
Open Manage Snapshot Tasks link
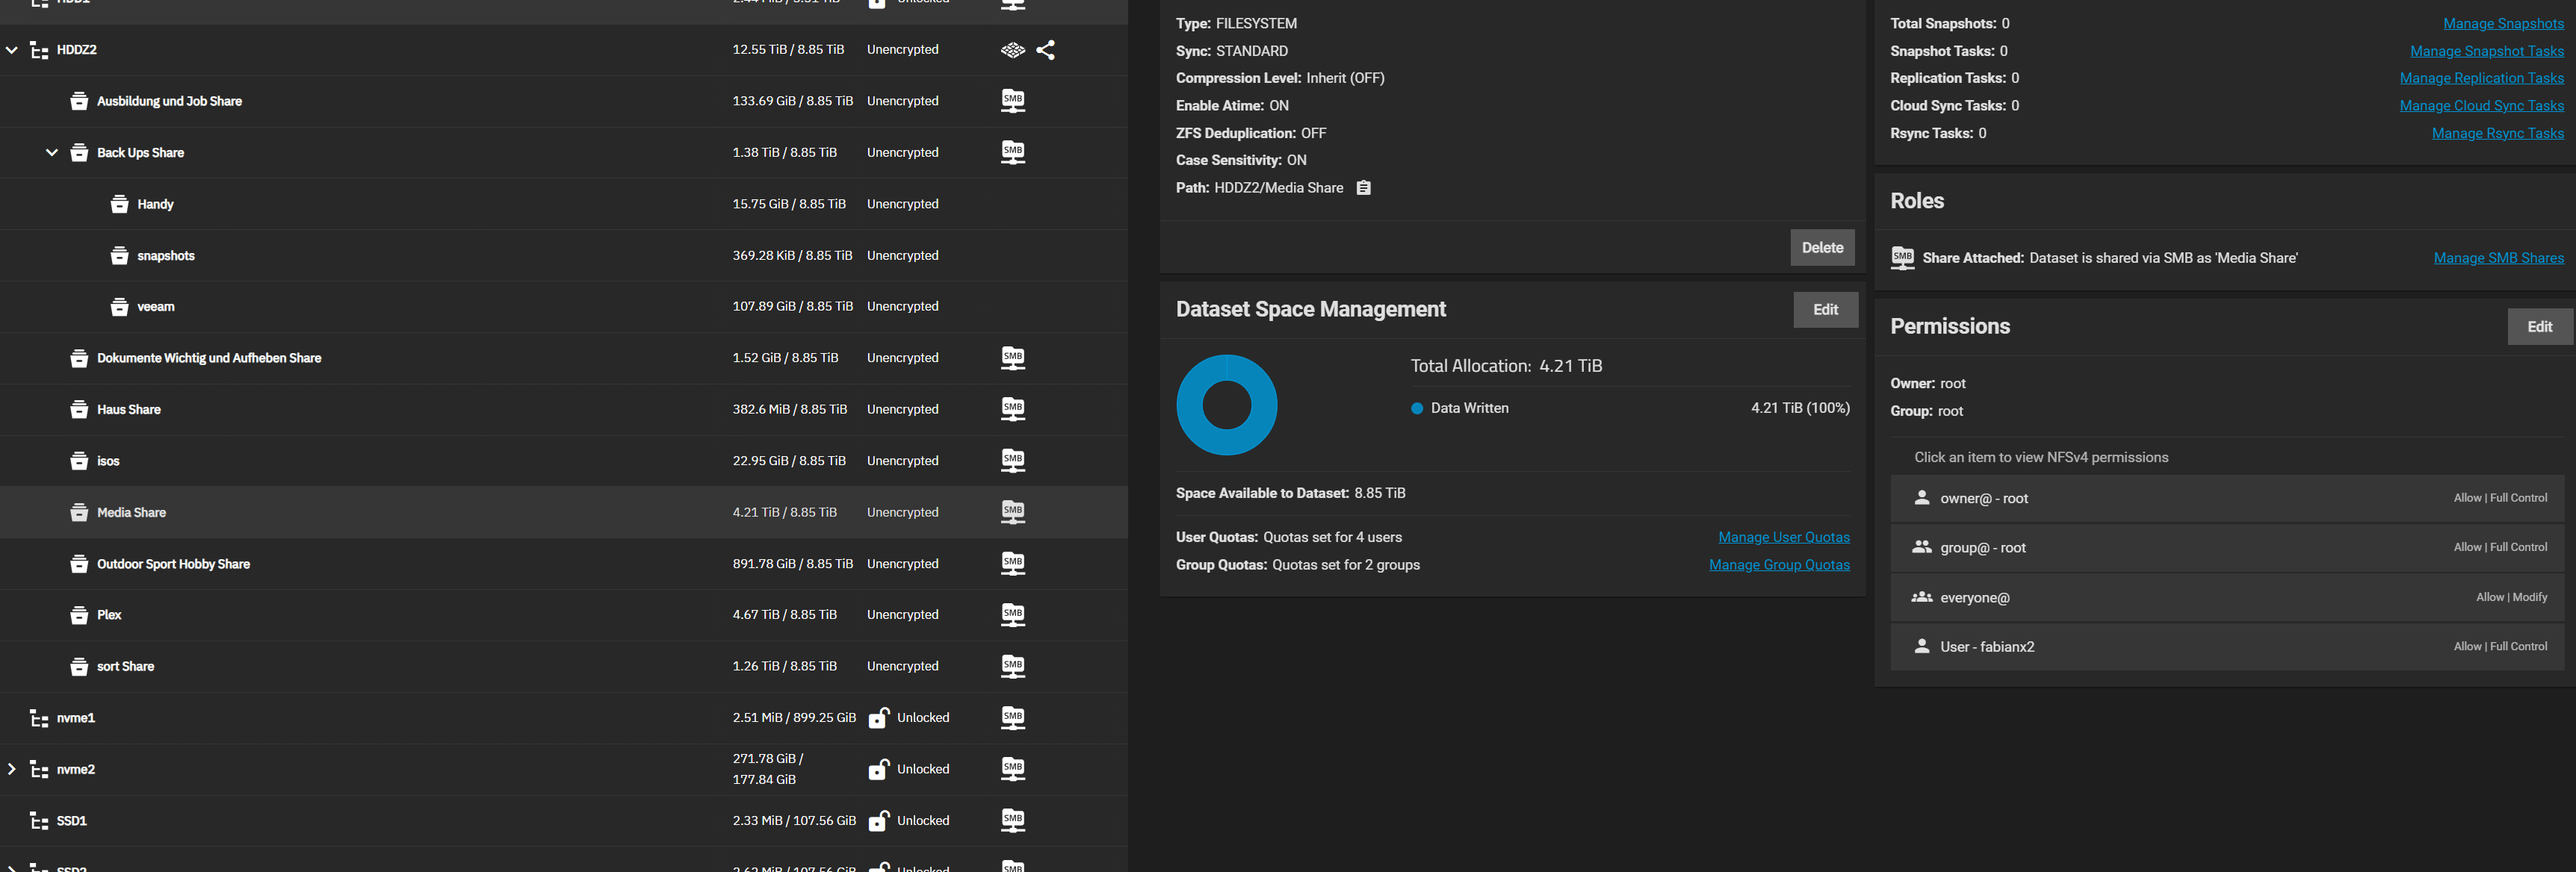point(2486,51)
